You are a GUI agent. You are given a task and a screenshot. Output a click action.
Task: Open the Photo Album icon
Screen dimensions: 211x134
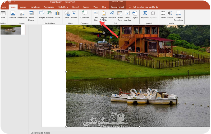click(x=31, y=13)
